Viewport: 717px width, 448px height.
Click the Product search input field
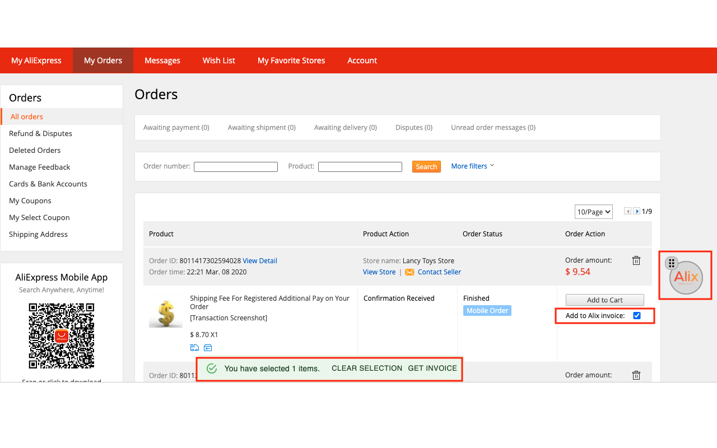pos(360,167)
